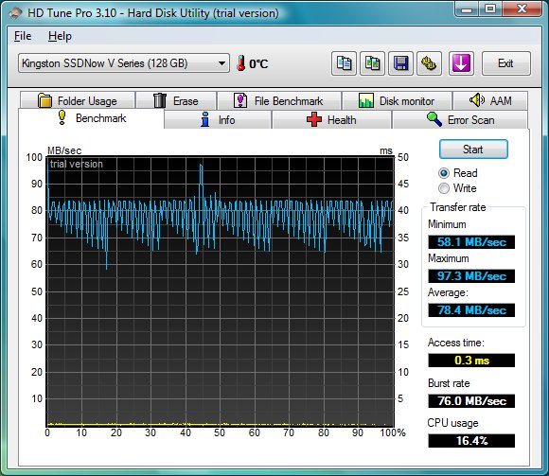Viewport: 549px width, 476px height.
Task: Click the copy screenshot to clipboard icon
Action: (372, 63)
